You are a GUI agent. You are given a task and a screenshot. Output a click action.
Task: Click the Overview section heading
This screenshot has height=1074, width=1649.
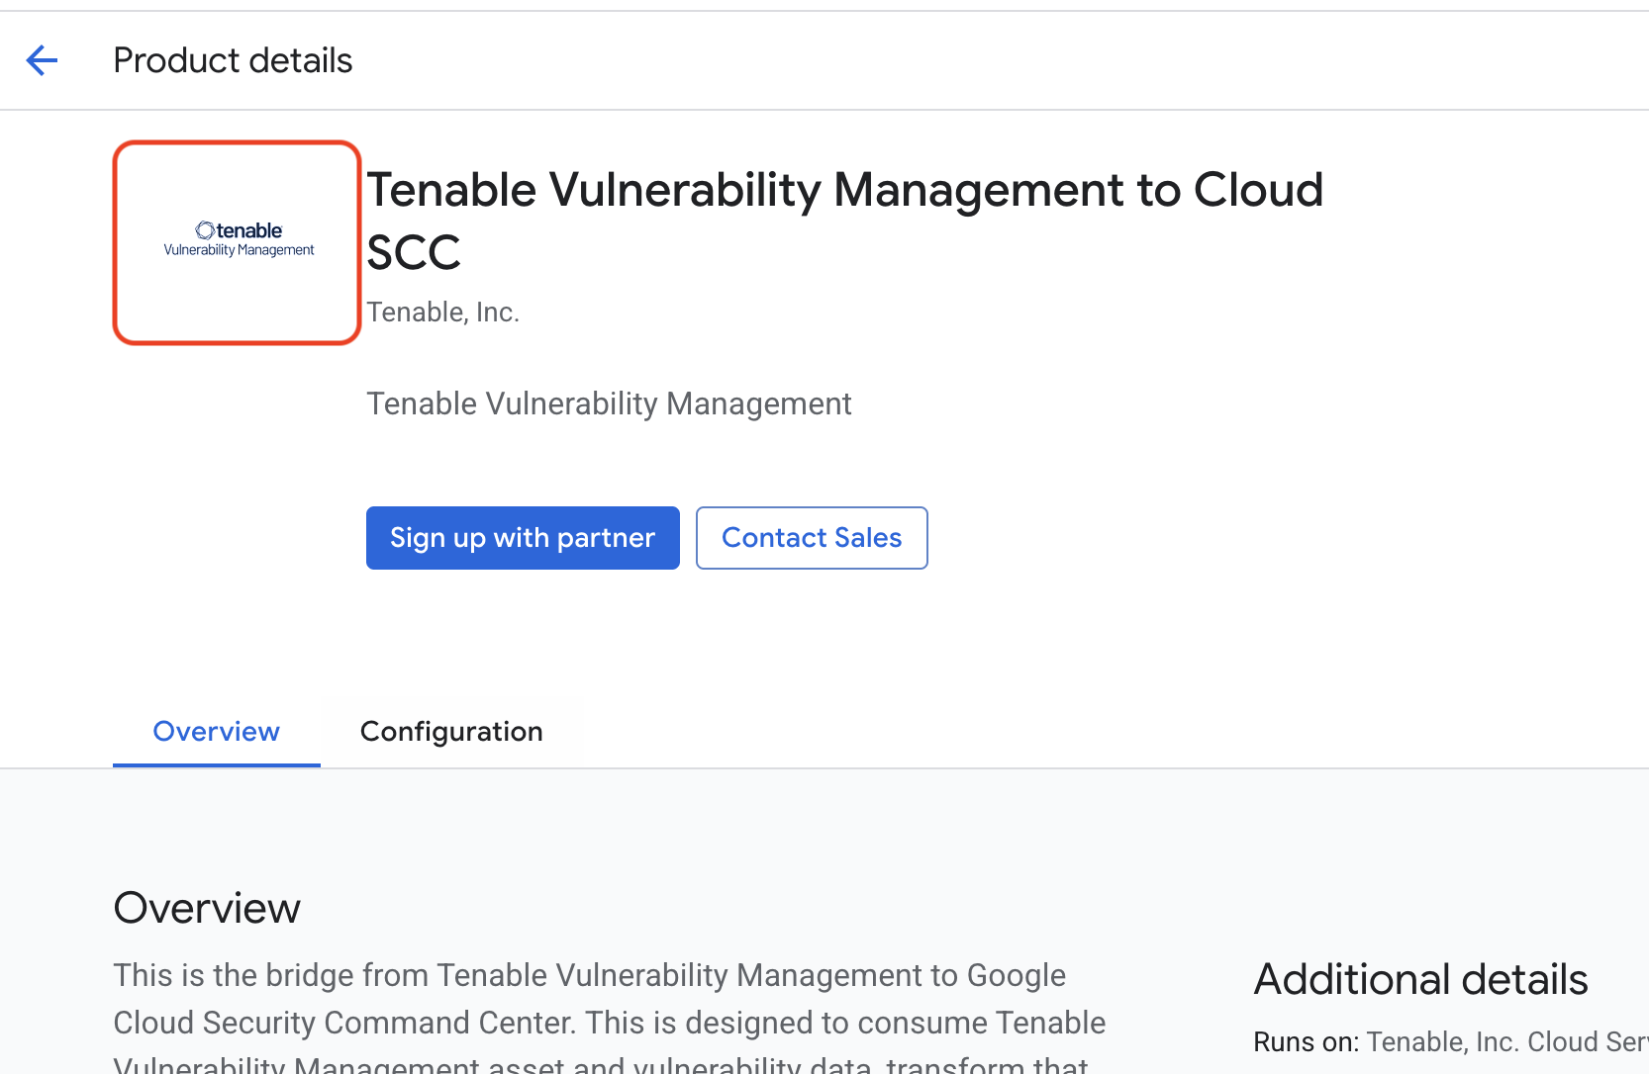pyautogui.click(x=207, y=908)
